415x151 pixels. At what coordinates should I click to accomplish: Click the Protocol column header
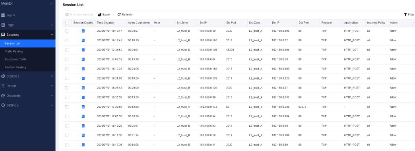click(x=326, y=23)
